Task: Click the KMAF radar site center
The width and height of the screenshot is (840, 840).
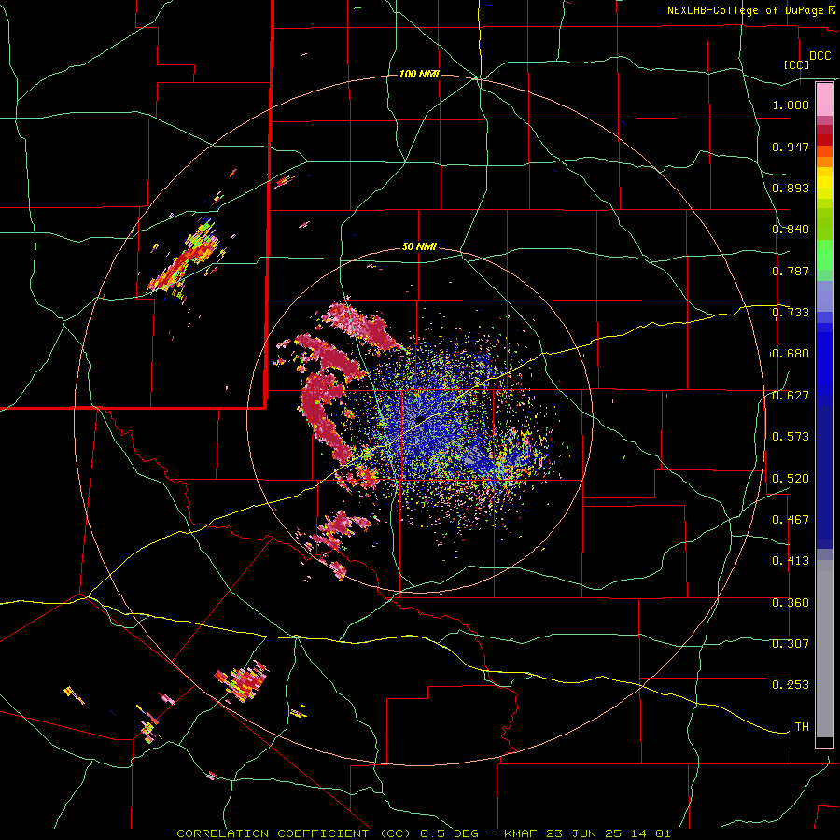Action: pos(420,418)
